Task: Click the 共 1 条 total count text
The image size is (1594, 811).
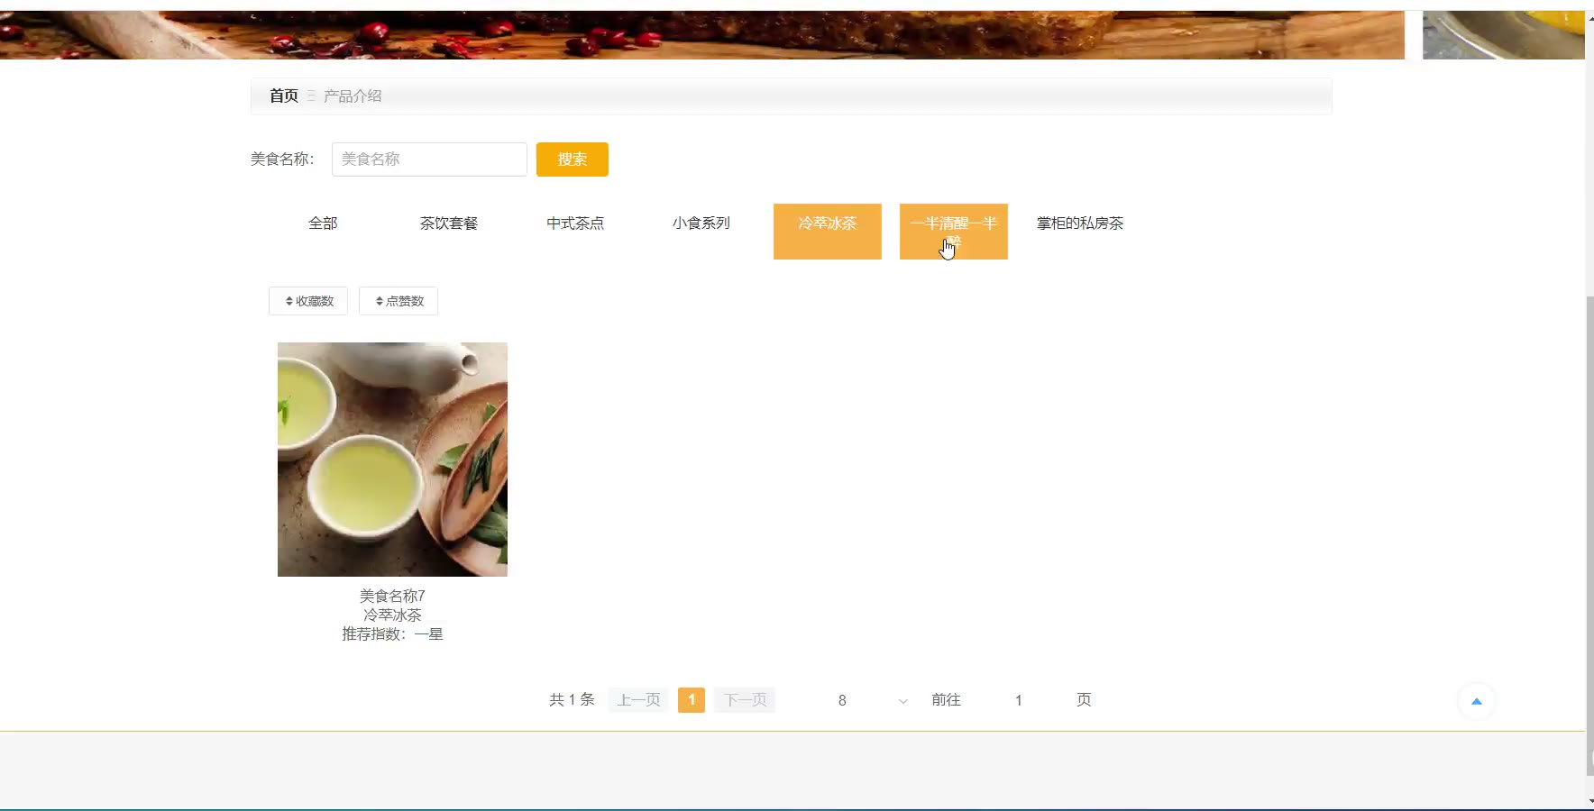Action: click(572, 699)
